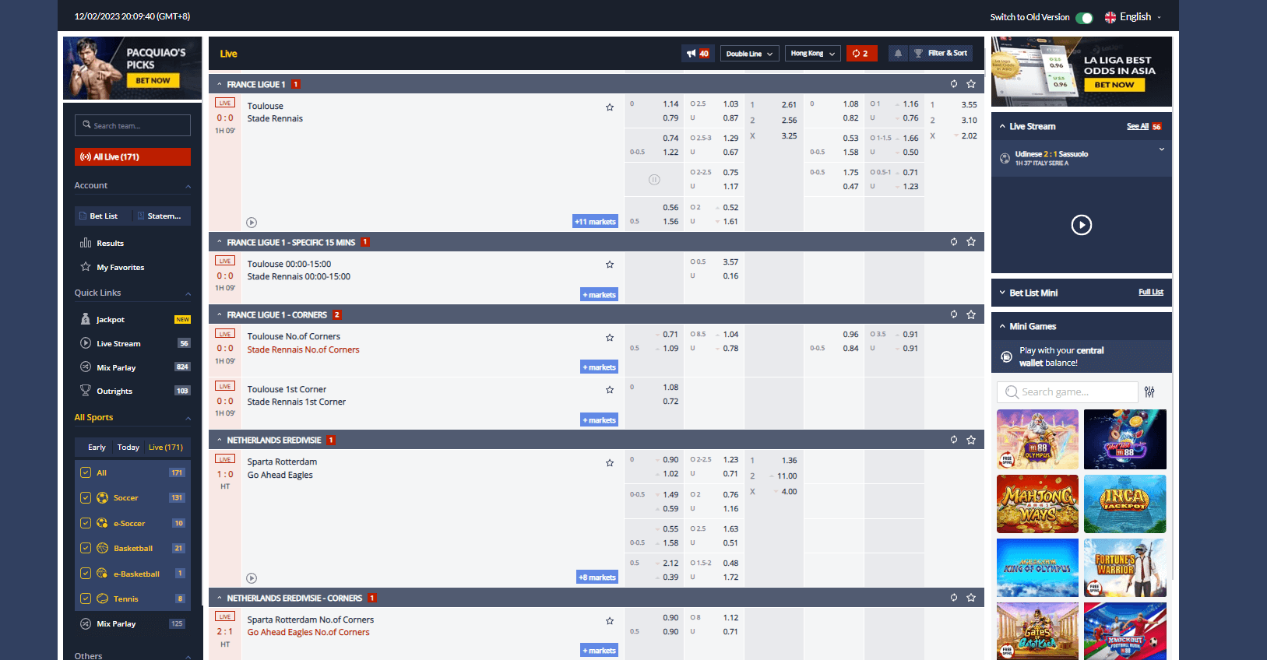Screen dimensions: 1267x660
Task: Open the Double Line dropdown
Action: point(749,54)
